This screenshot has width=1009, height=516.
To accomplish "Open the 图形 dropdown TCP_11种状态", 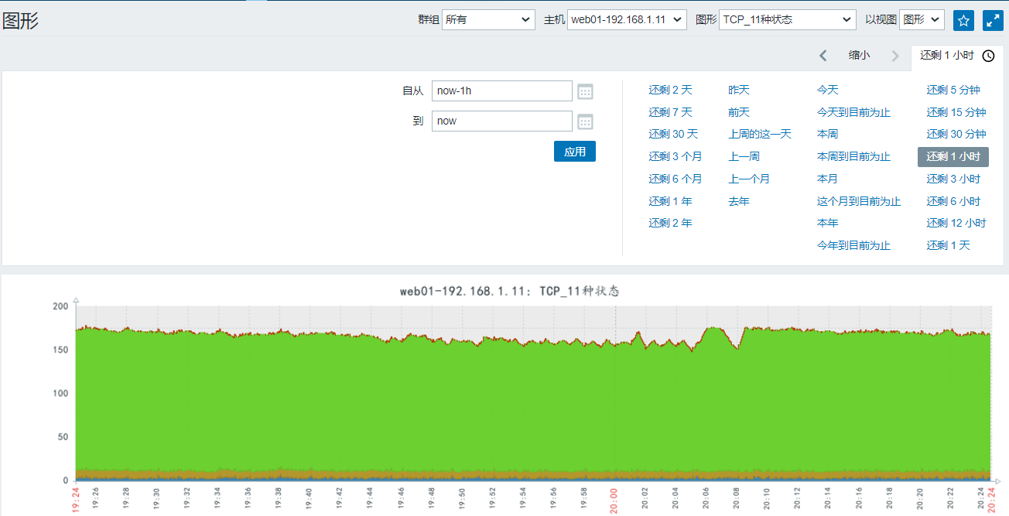I will (788, 19).
